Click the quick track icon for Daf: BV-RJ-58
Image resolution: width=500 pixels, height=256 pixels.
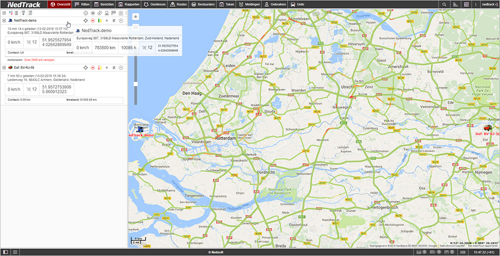114,67
